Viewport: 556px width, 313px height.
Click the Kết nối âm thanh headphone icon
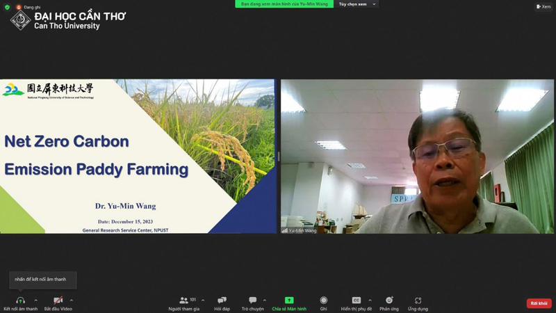point(20,300)
